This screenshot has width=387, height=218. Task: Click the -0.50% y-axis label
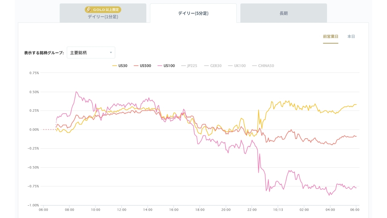(34, 167)
